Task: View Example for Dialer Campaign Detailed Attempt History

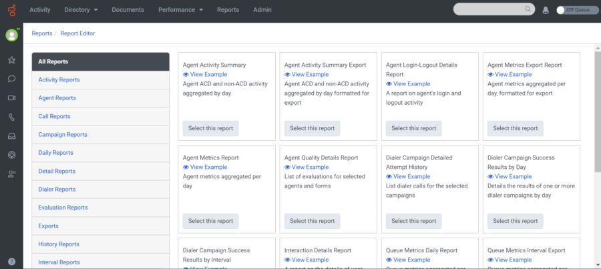Action: point(408,177)
